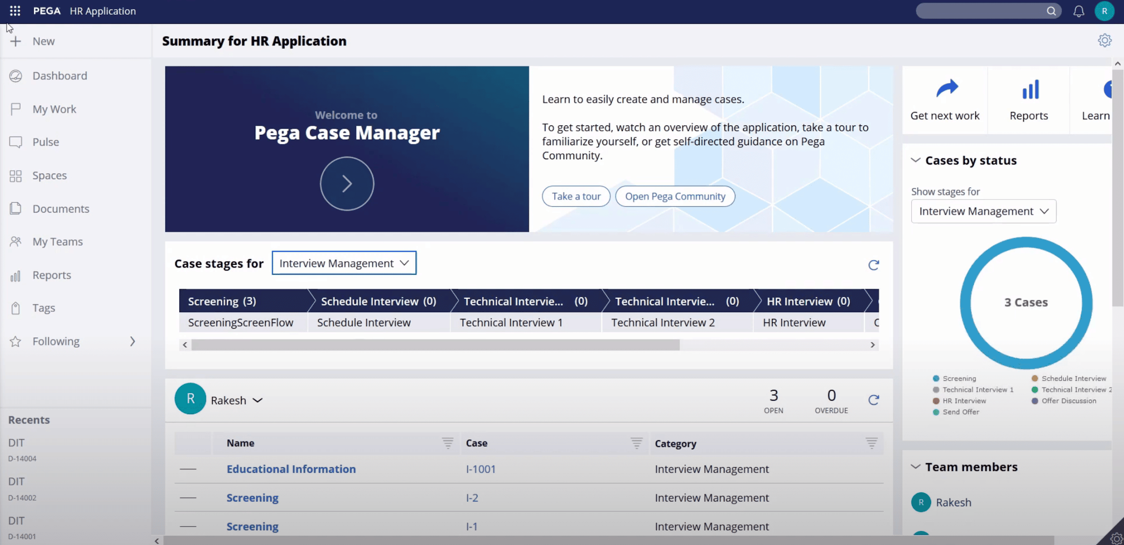Open My Teams in the sidebar

[58, 242]
